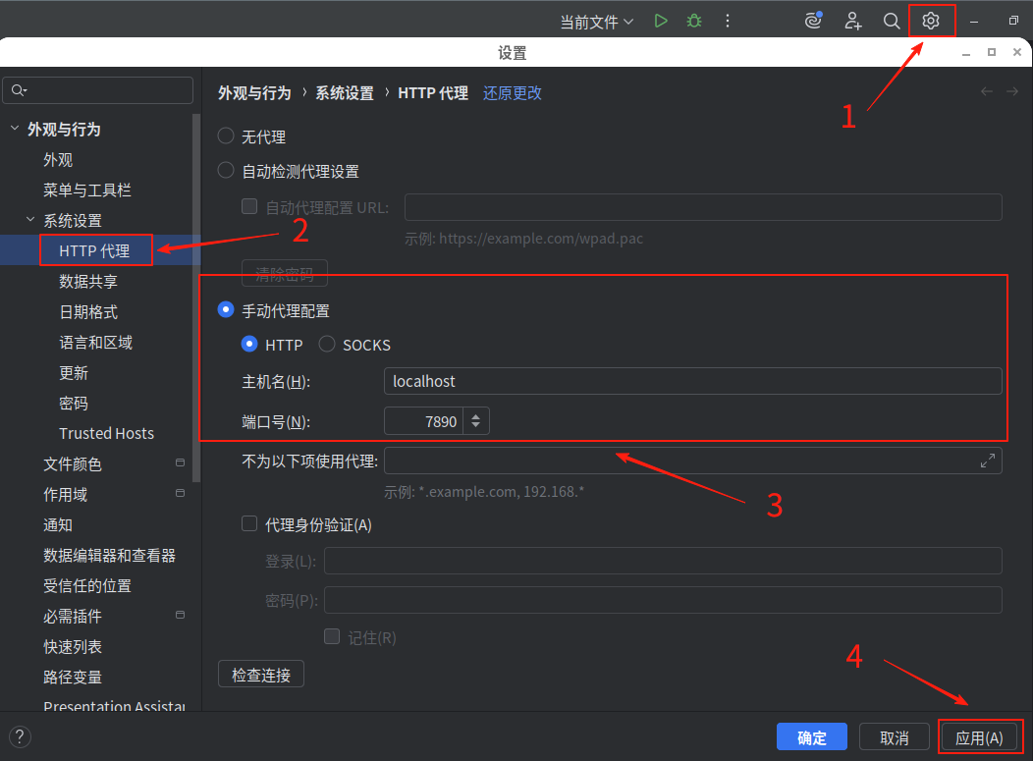Click inside the settings search box
Viewport: 1033px width, 761px height.
[x=97, y=89]
